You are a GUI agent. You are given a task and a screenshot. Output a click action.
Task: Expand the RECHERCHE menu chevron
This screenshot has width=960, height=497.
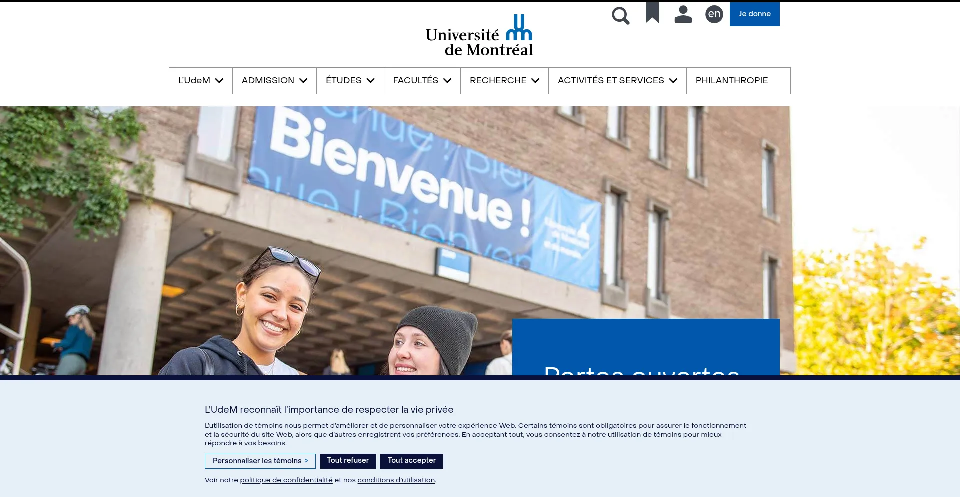pos(535,81)
